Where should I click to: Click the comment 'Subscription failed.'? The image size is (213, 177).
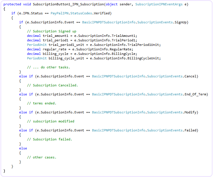50,139
